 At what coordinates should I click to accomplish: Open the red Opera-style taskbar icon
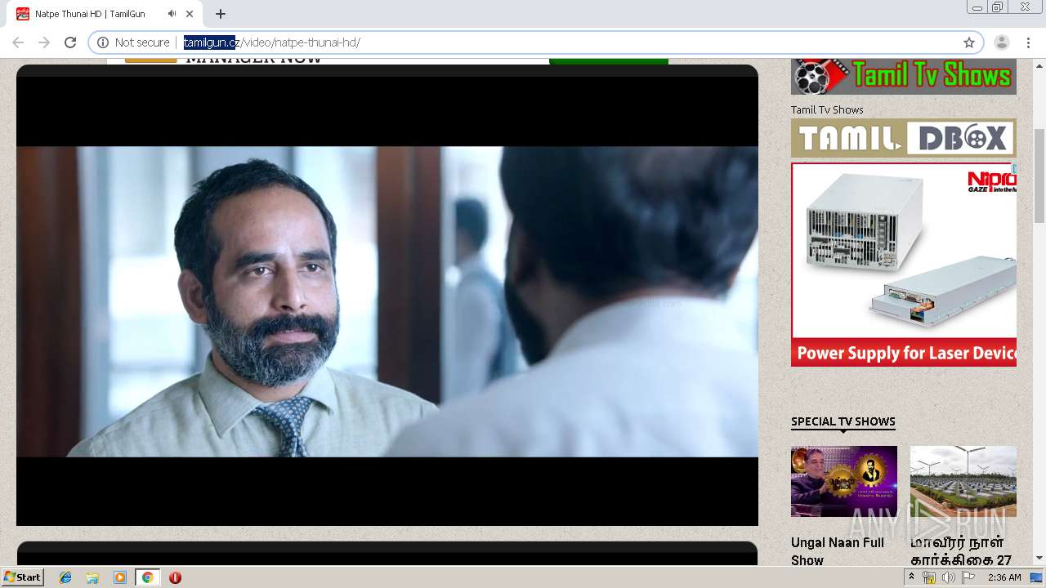[x=175, y=577]
